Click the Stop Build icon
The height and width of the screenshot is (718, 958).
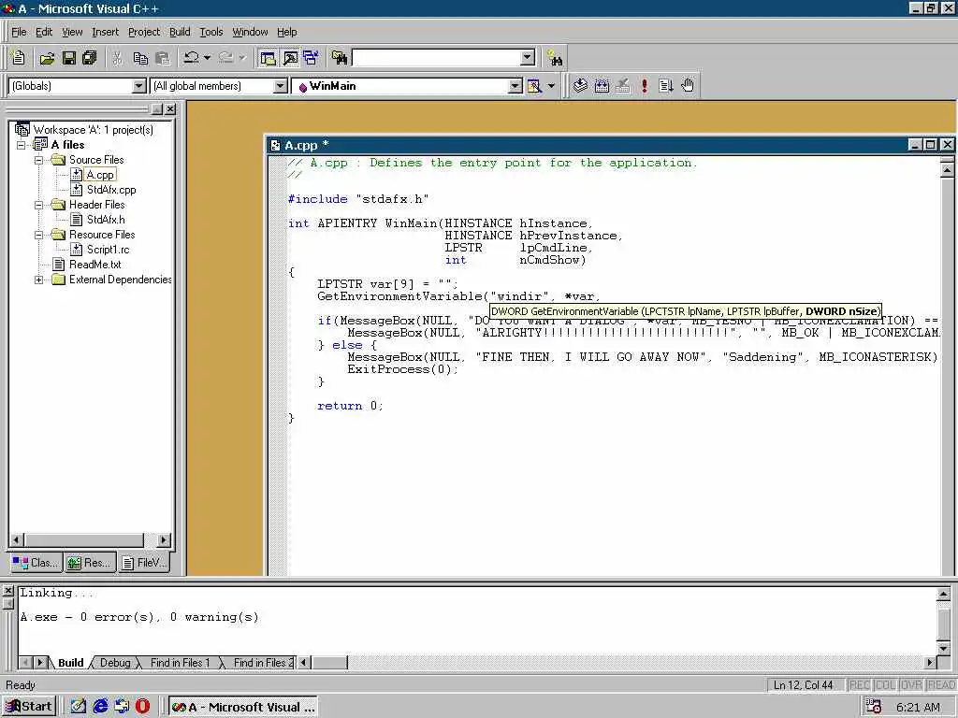[622, 86]
